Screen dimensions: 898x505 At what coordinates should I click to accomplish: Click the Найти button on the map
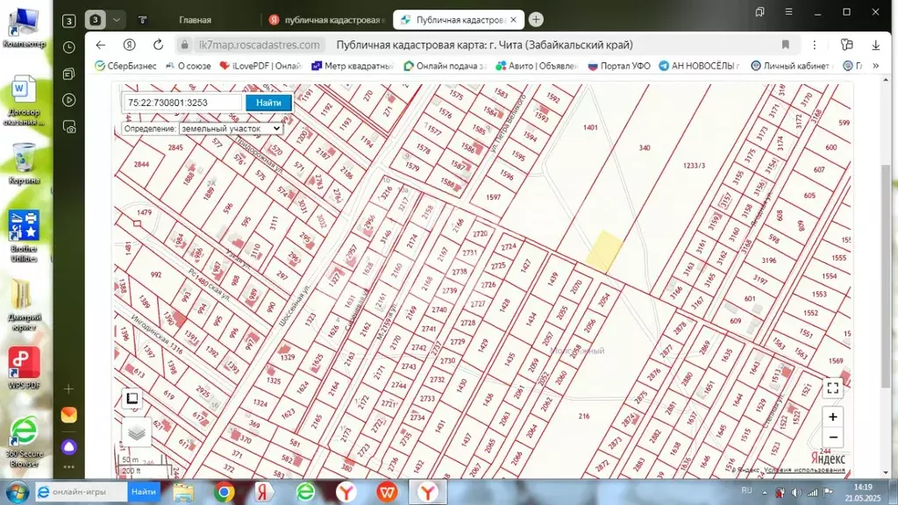(268, 103)
